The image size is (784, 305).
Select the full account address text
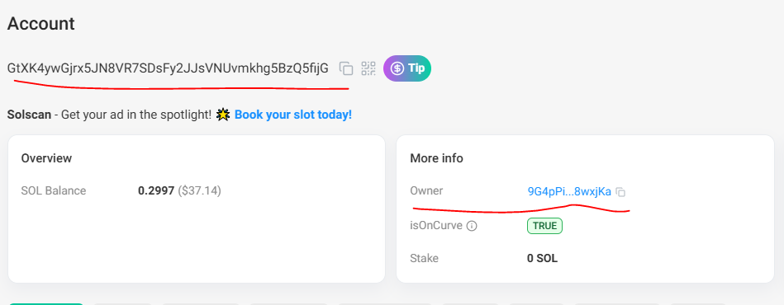168,68
